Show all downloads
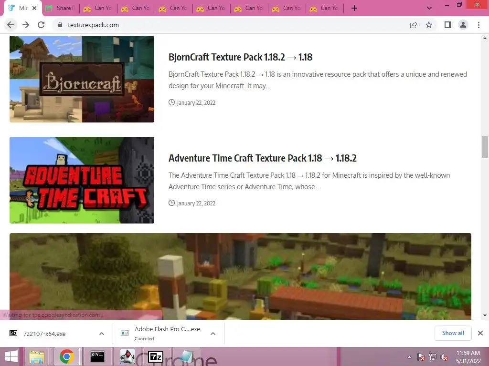The image size is (489, 366). coord(453,333)
